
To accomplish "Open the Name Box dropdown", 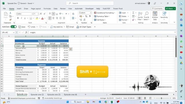I will pyautogui.click(x=14, y=32).
